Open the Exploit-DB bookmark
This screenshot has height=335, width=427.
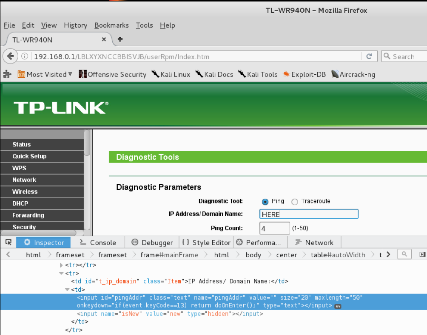(304, 74)
